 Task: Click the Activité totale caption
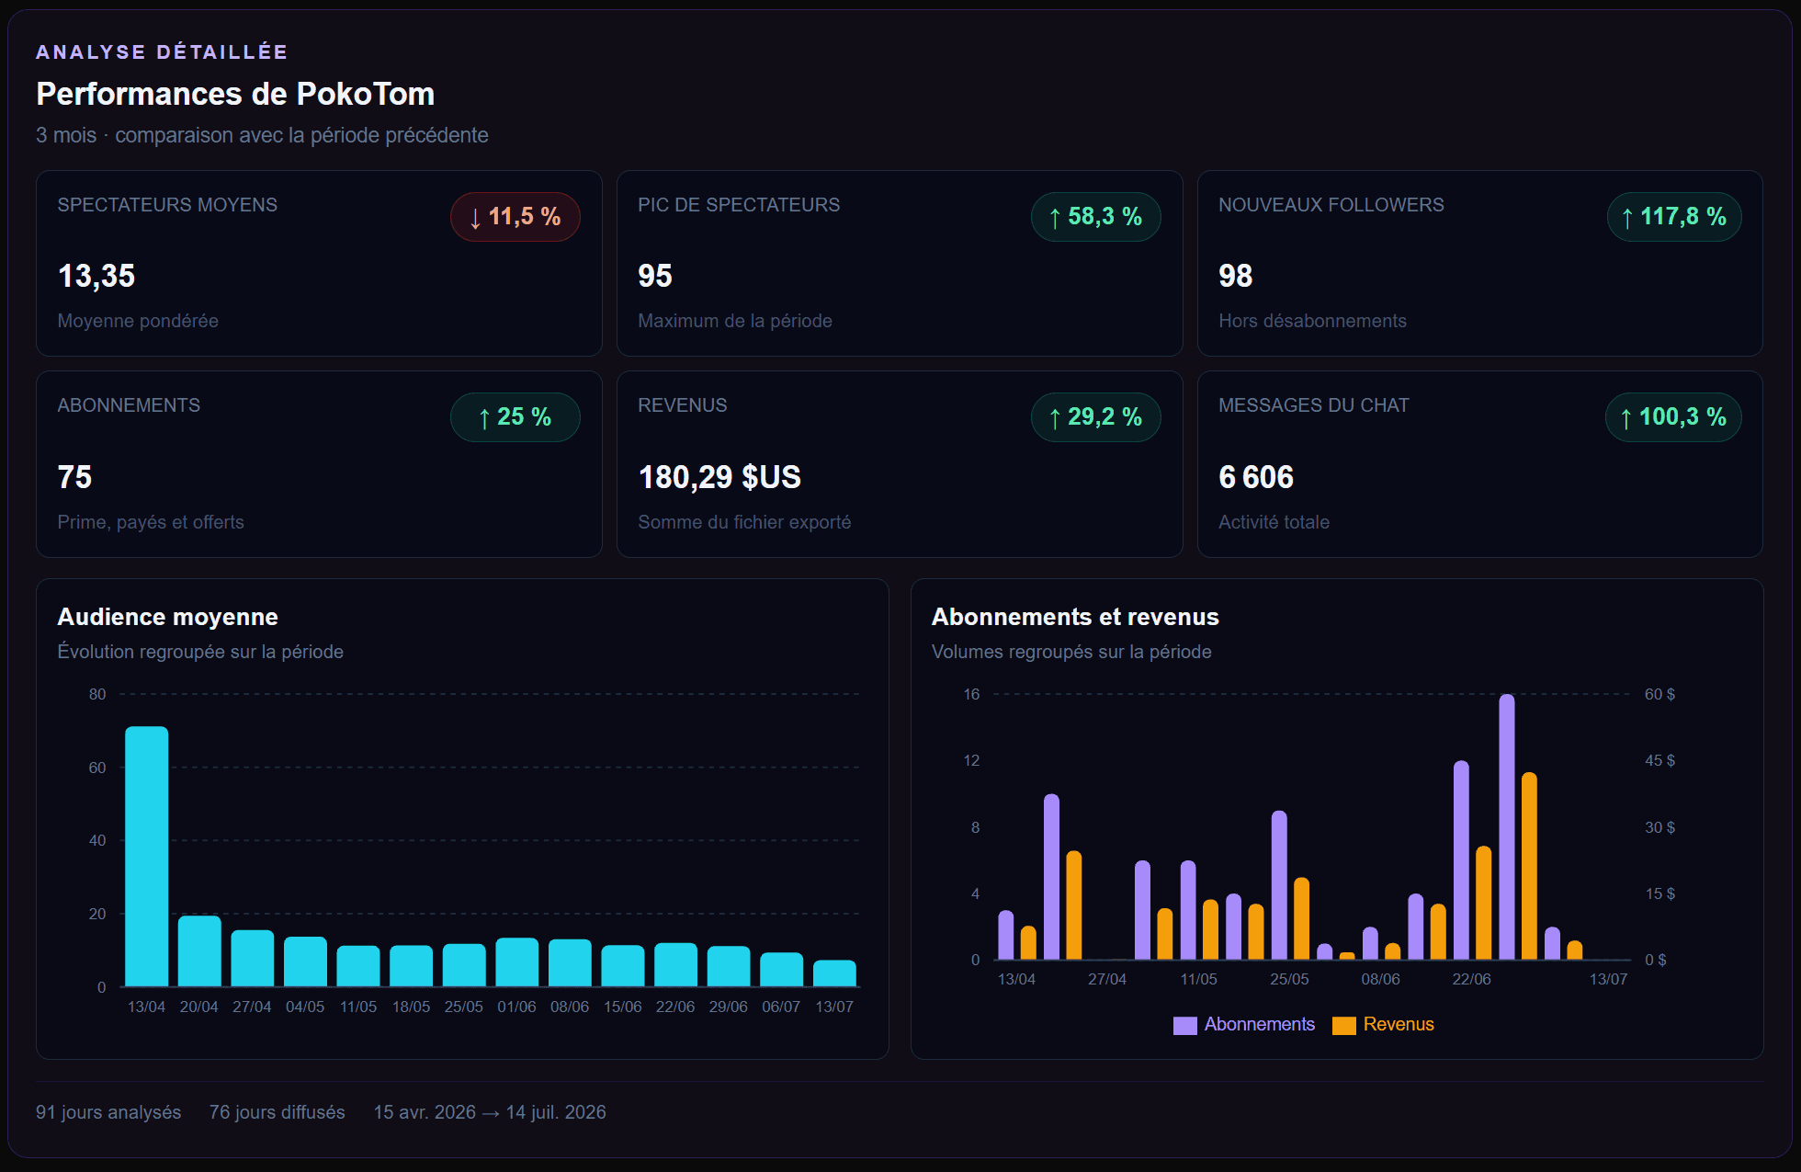(x=1274, y=522)
